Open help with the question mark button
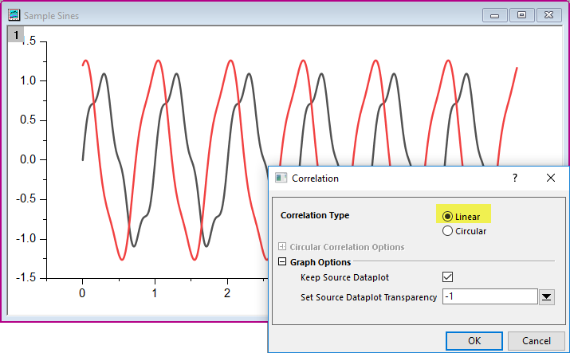This screenshot has width=570, height=353. tap(514, 178)
